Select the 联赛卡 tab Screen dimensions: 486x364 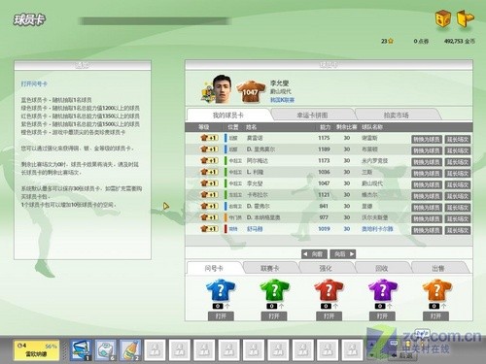click(270, 268)
